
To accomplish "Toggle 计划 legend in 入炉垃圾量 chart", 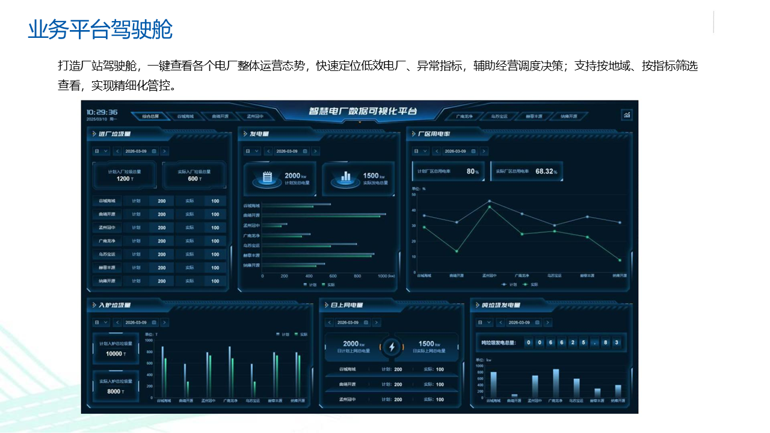I will [283, 334].
